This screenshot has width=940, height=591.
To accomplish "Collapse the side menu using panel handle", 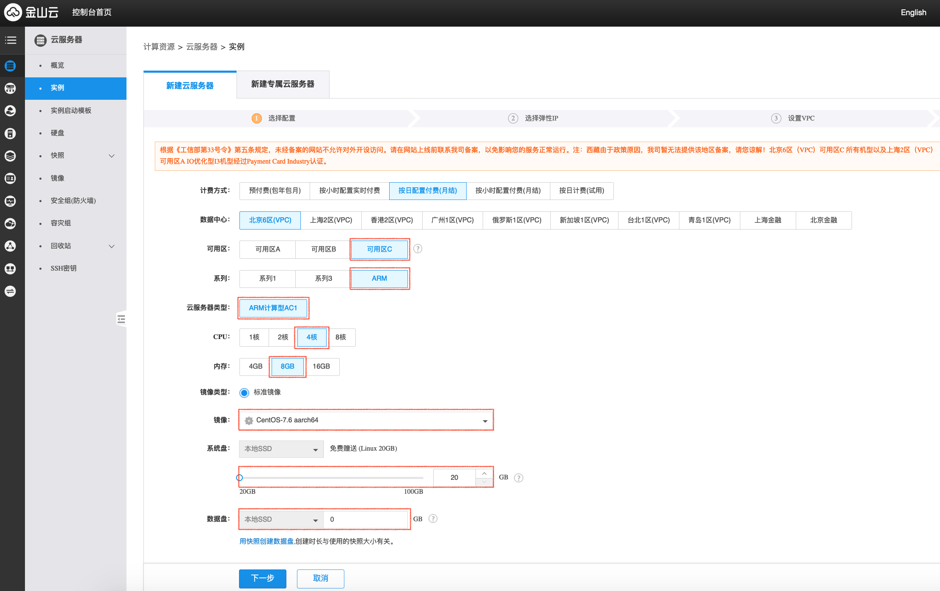I will pyautogui.click(x=121, y=319).
